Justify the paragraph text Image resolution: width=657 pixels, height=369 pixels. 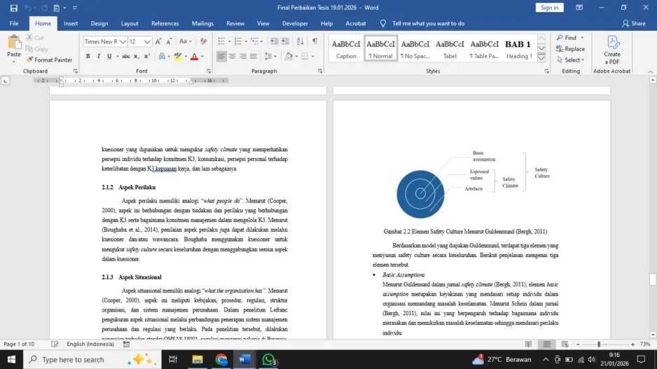coord(254,56)
